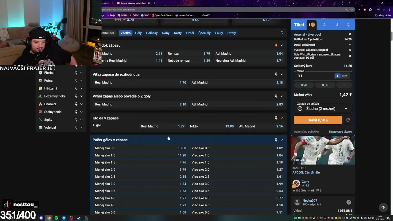
Task: Click Odoslať na pobočku link
Action: (x=306, y=132)
